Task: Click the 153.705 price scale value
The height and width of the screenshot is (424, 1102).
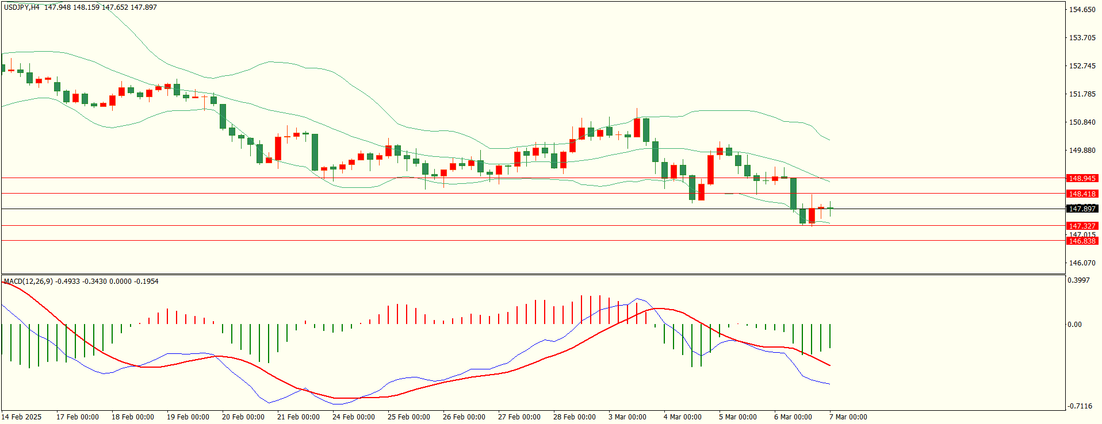Action: coord(1082,38)
